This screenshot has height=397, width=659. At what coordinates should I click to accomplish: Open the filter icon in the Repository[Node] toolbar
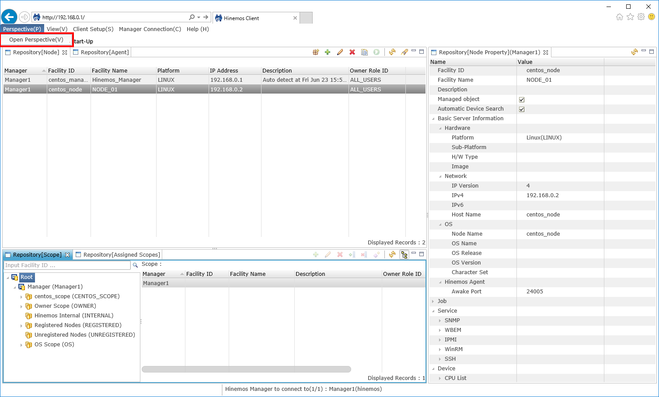pyautogui.click(x=404, y=52)
